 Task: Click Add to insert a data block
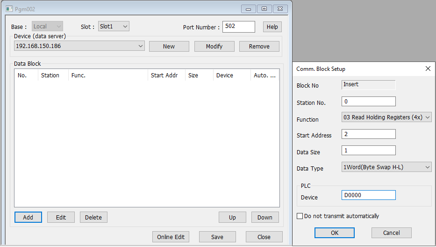pos(28,217)
